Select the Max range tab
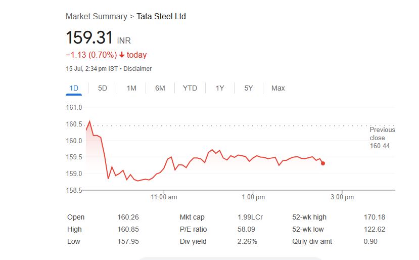 278,89
